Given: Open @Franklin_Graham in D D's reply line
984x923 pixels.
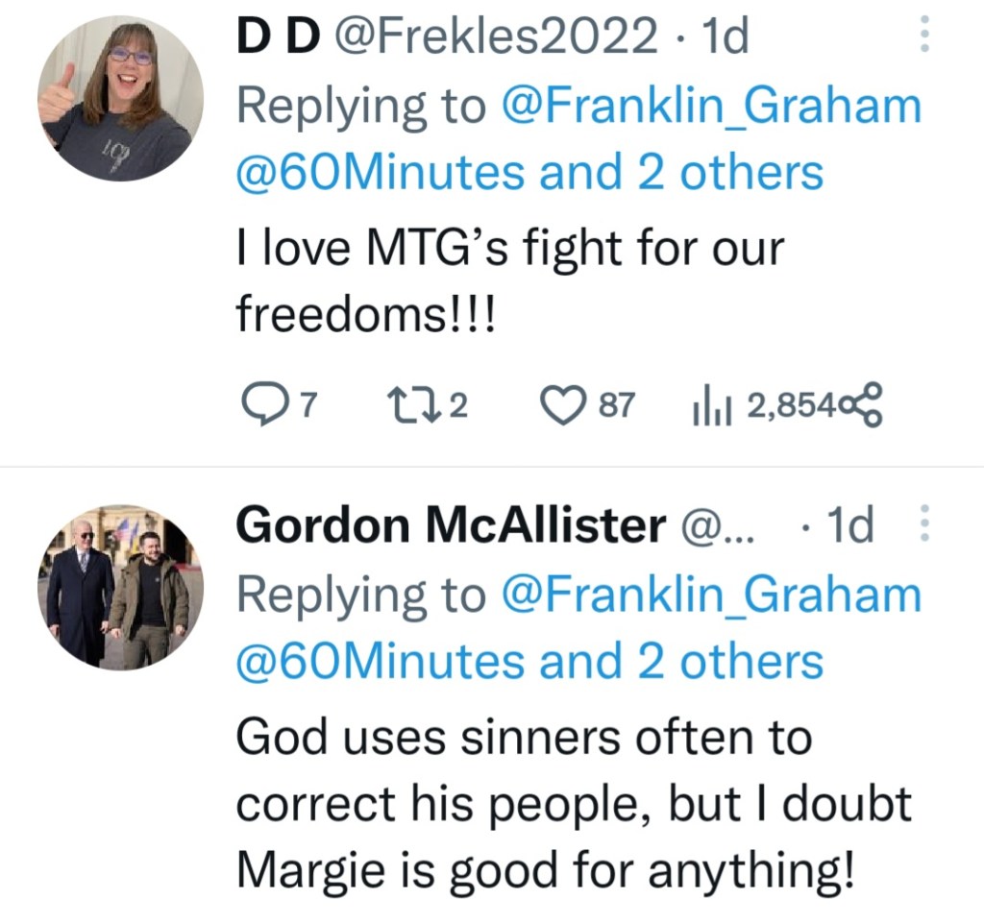Looking at the screenshot, I should point(711,107).
